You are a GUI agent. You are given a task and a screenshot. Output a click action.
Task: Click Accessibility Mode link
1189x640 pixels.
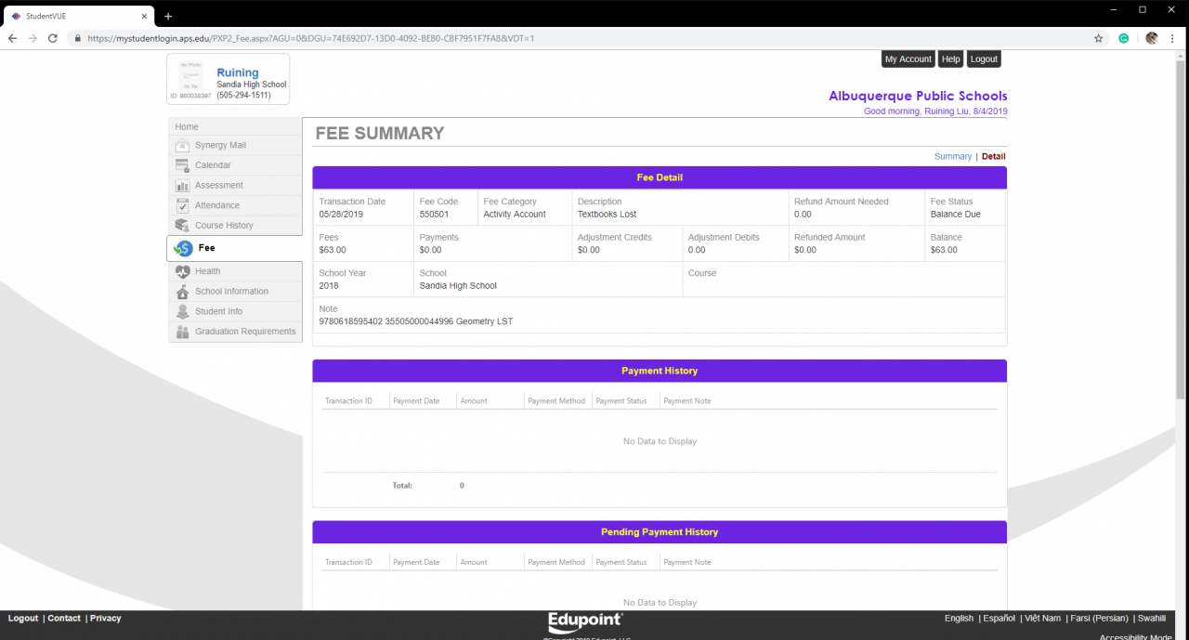(x=1135, y=637)
